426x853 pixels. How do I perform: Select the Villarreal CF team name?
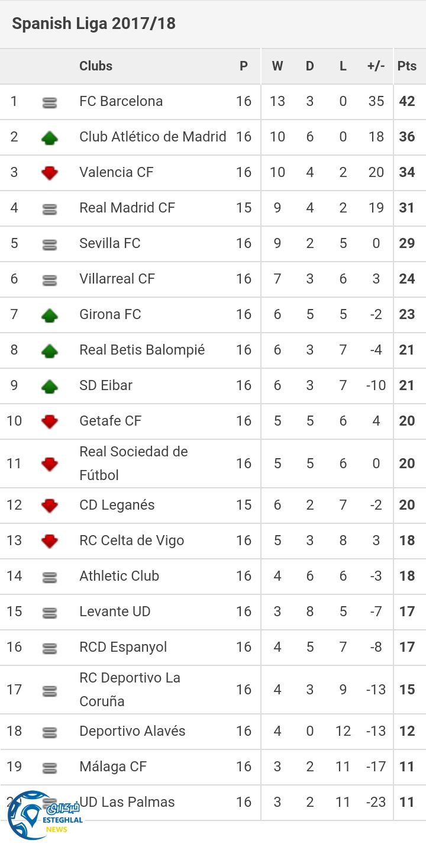pos(117,279)
